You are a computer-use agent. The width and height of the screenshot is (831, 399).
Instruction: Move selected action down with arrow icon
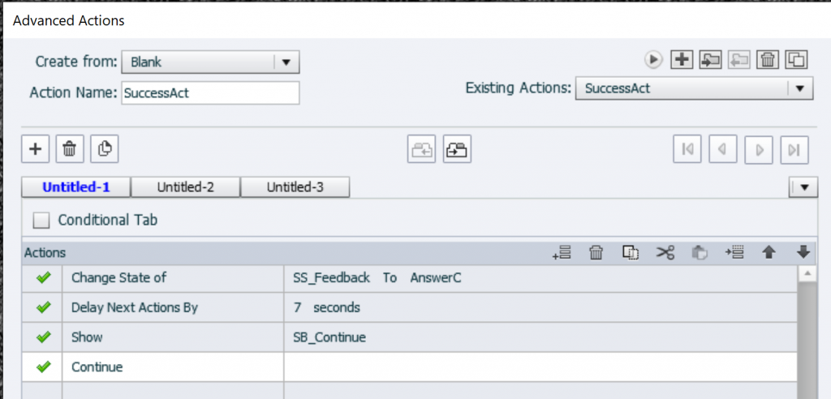click(803, 253)
